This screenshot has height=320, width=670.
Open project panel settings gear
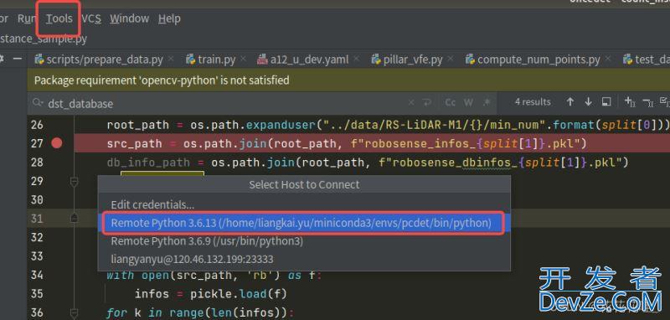click(2, 59)
